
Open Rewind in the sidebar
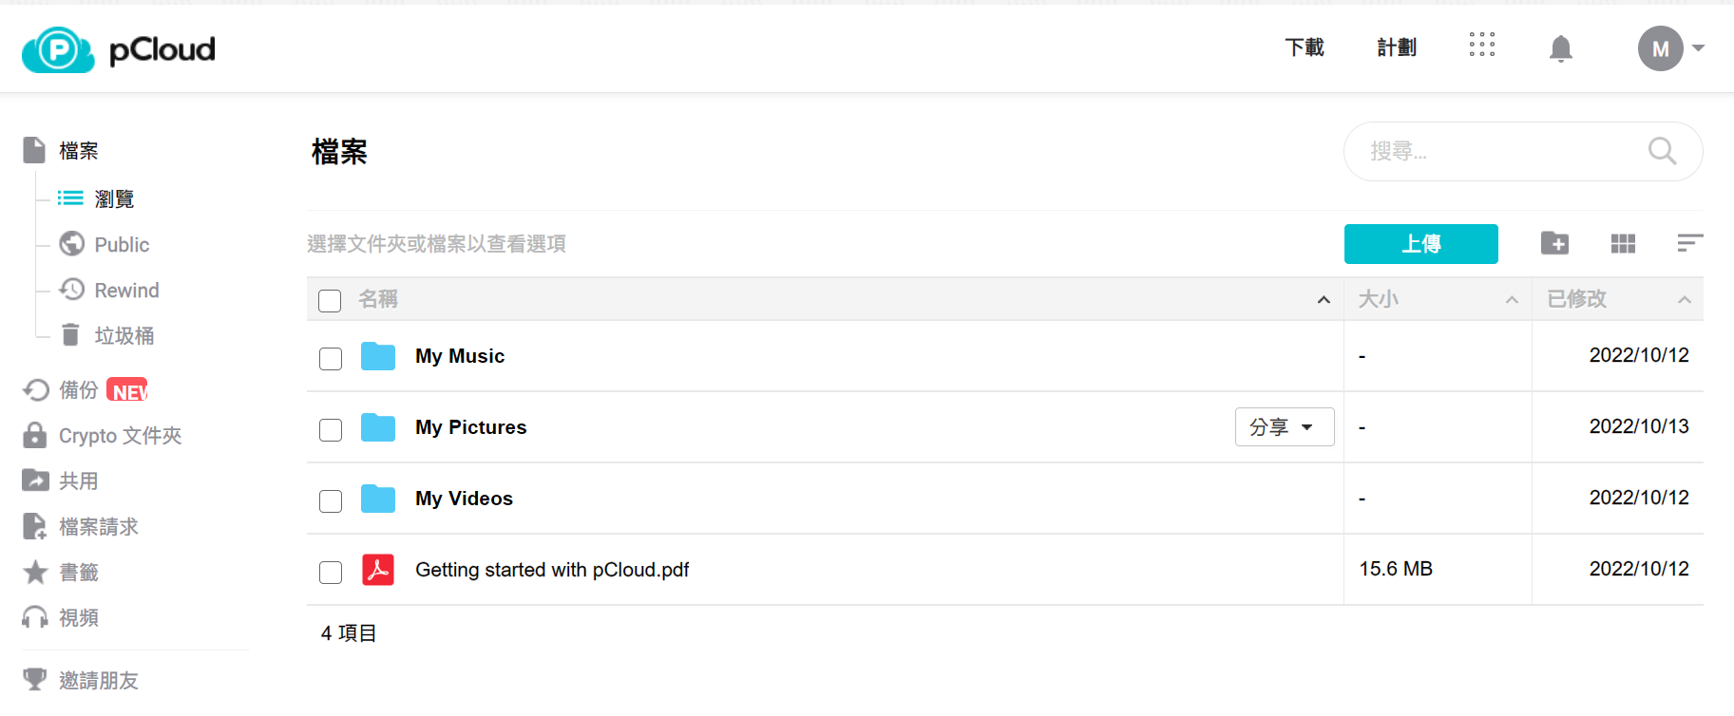[x=126, y=291]
